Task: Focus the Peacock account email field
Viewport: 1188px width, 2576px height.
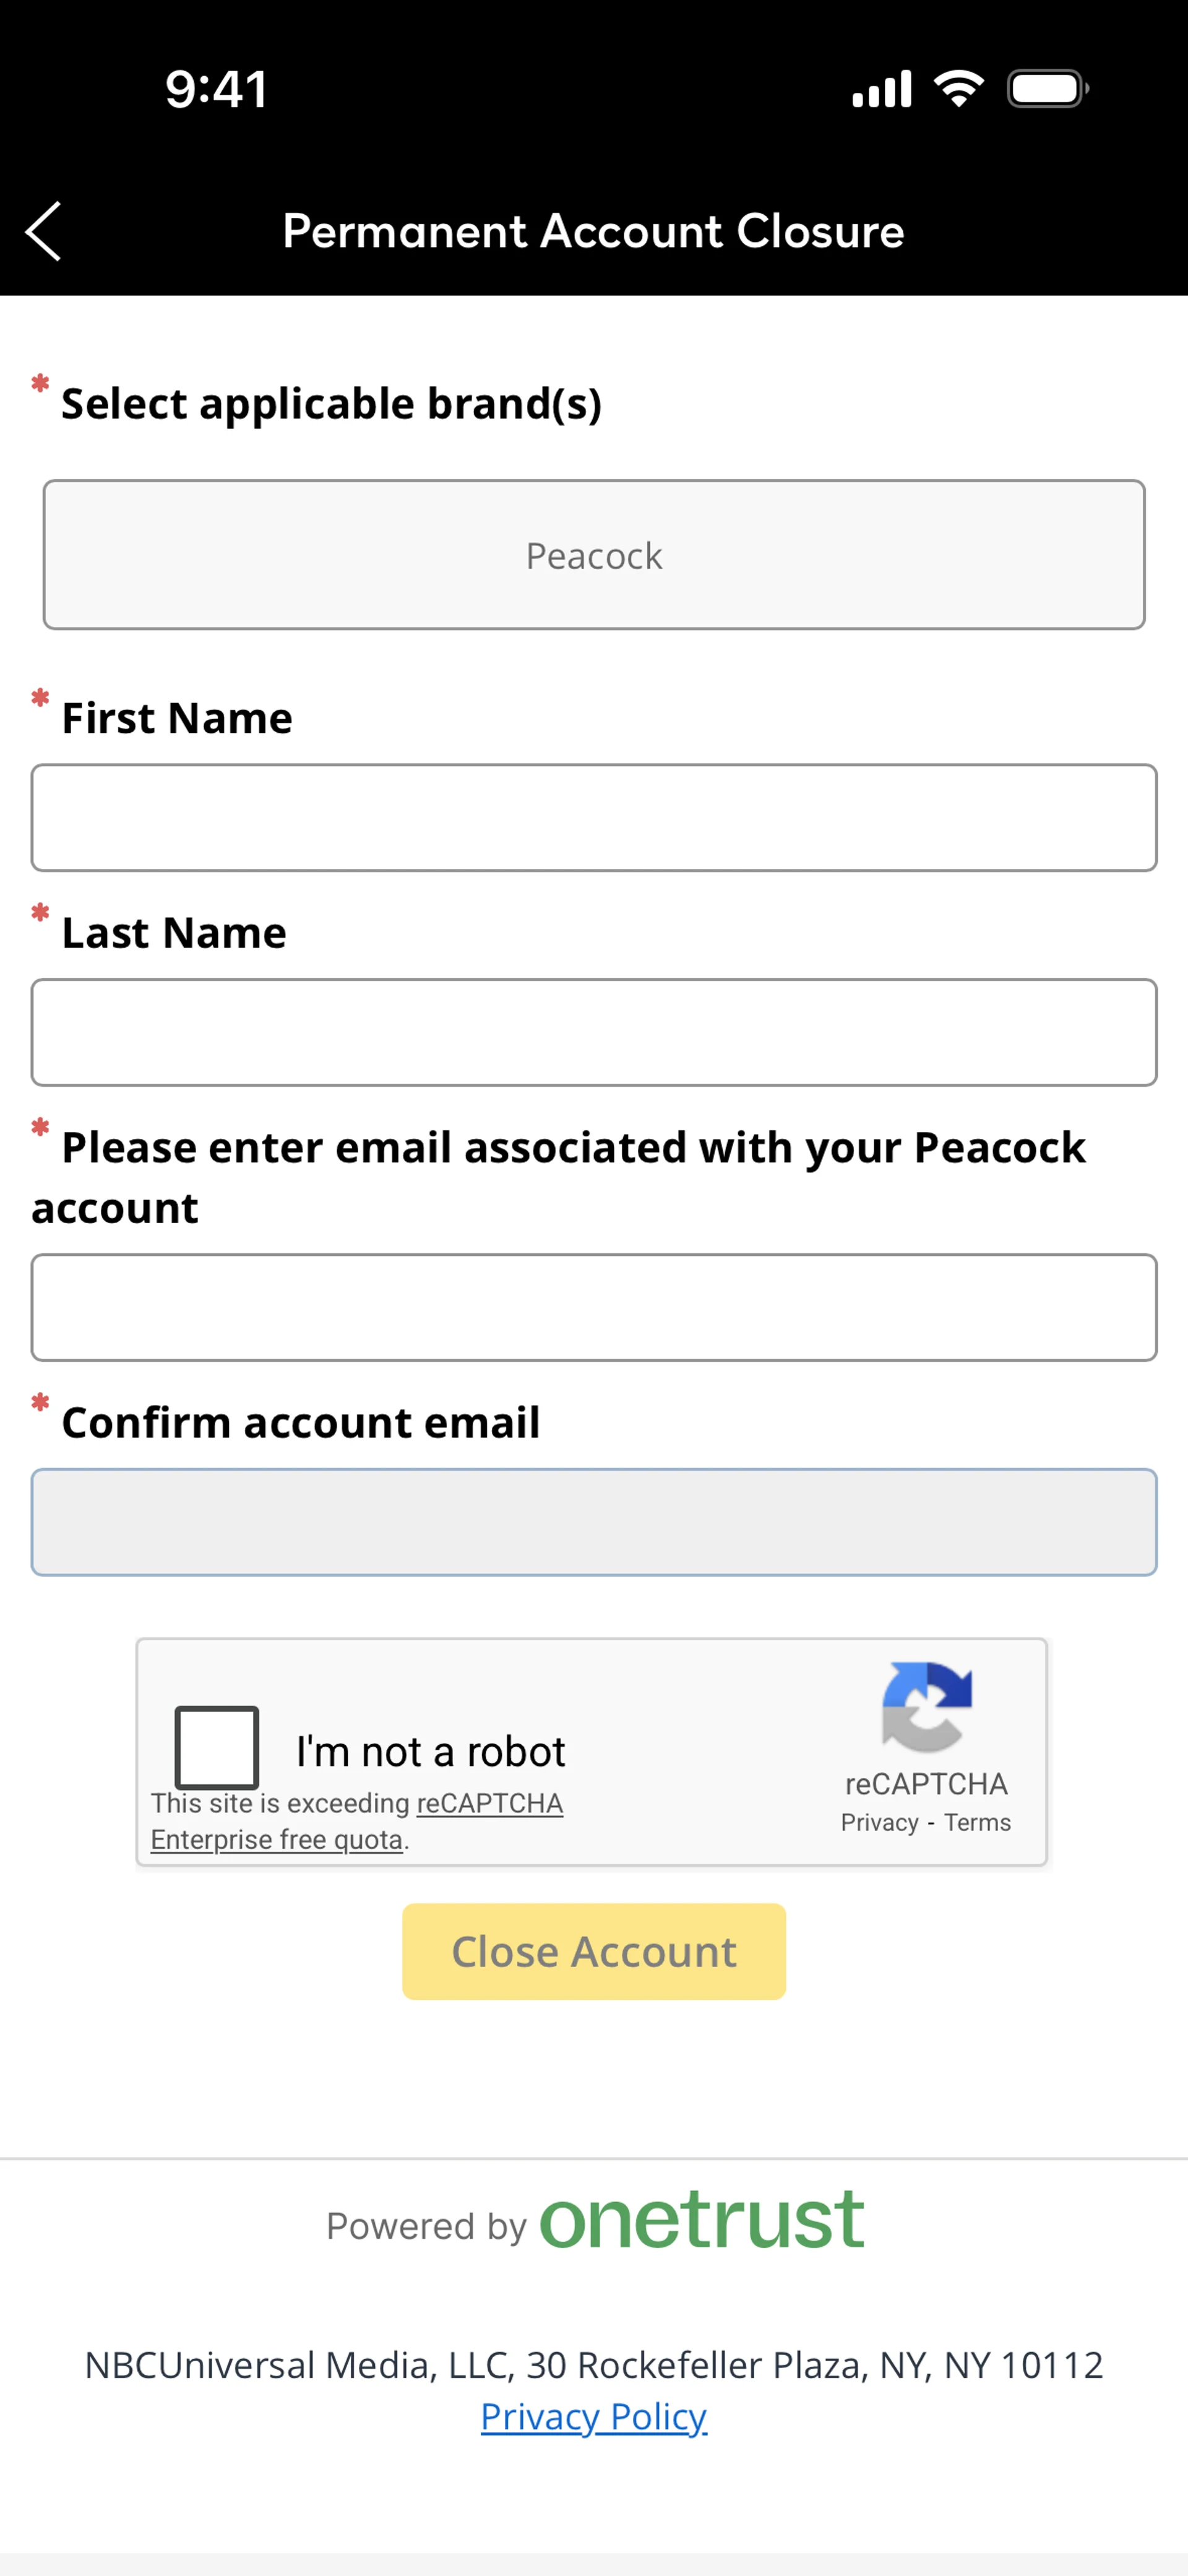Action: pyautogui.click(x=594, y=1307)
